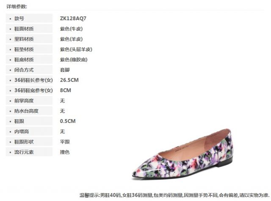Image resolution: width=271 pixels, height=201 pixels.
Task: Click the 套脚 closure value
Action: pyautogui.click(x=65, y=70)
